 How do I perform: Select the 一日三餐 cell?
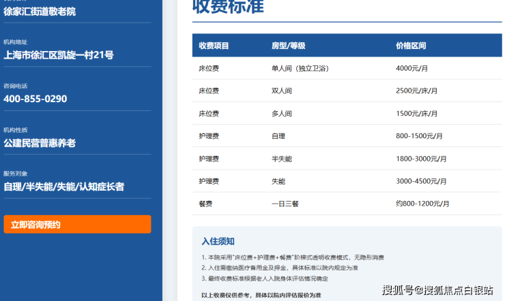[x=285, y=204]
